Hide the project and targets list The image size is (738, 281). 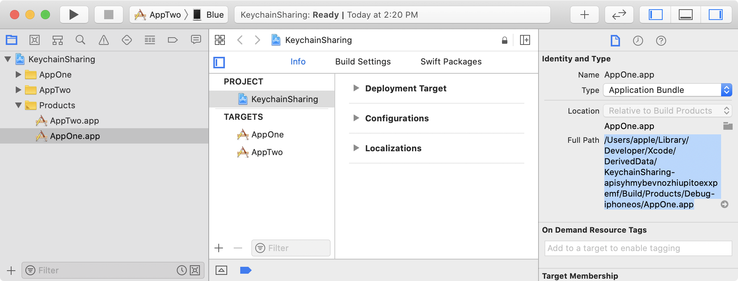219,63
